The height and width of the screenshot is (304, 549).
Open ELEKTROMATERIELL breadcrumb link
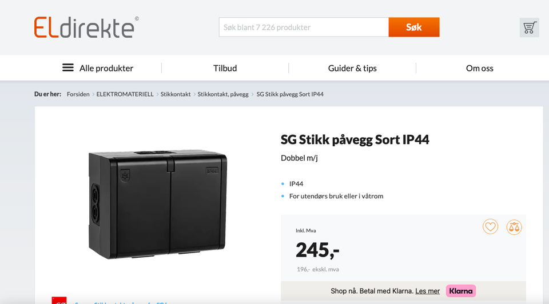125,94
